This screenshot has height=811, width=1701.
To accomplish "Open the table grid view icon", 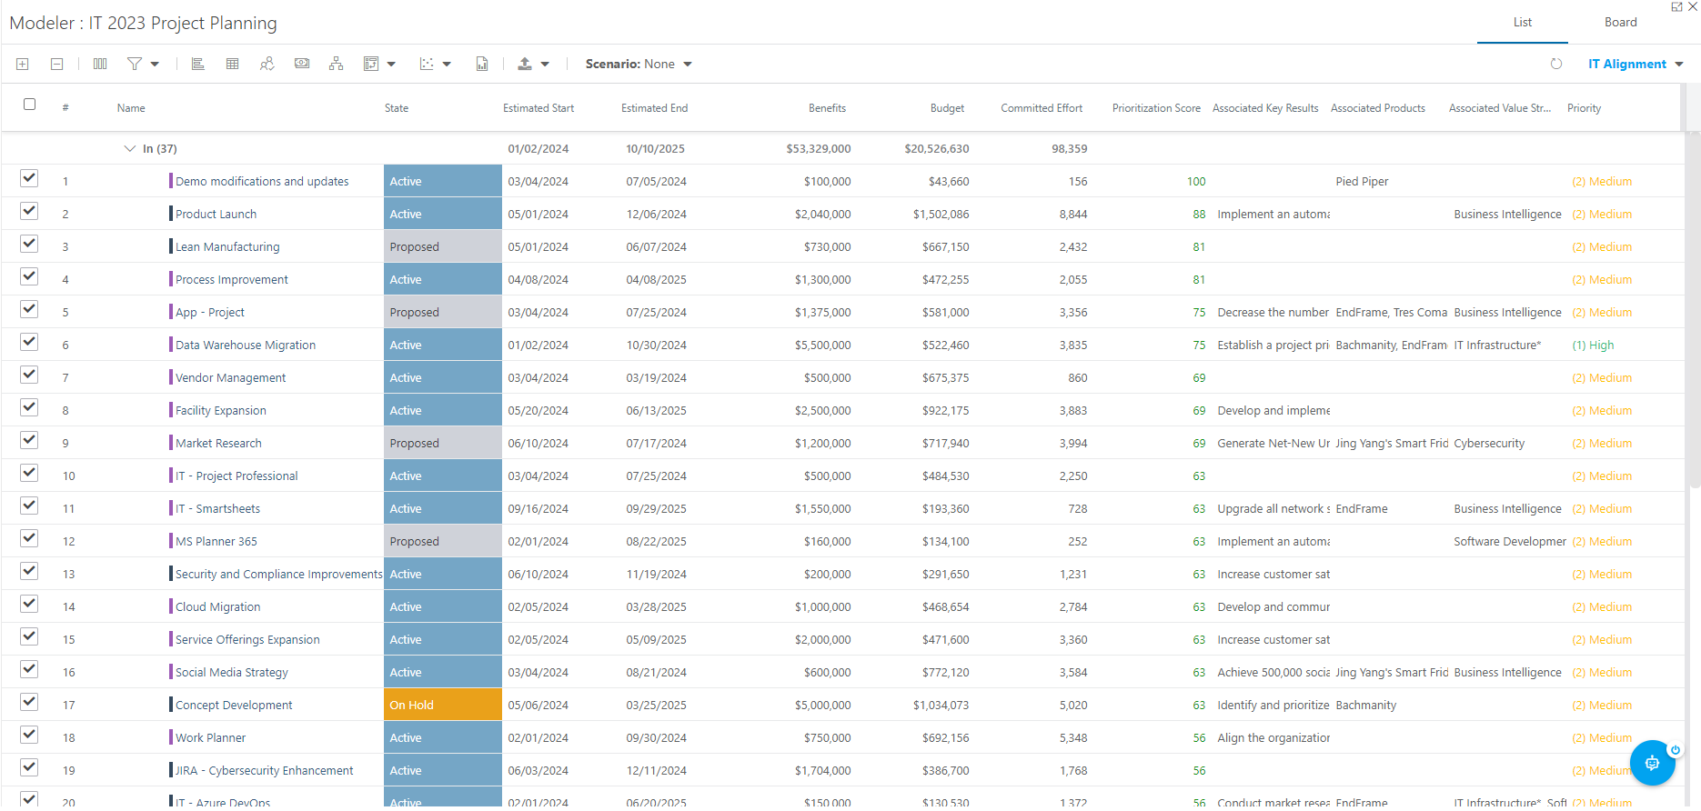I will point(233,64).
